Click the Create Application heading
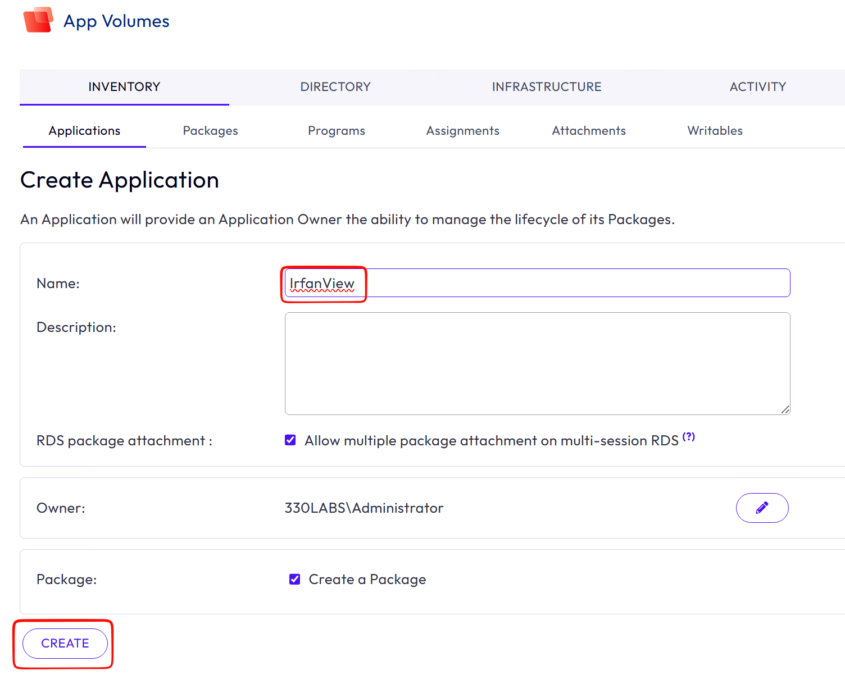 pos(120,180)
